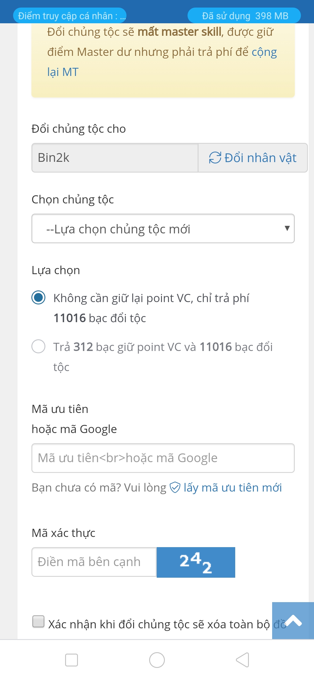
Task: Select option paying only 11016 bạc
Action: click(38, 298)
